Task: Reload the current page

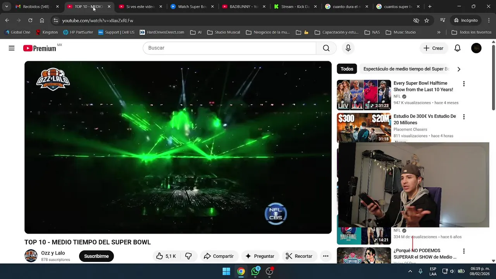Action: coord(30,20)
